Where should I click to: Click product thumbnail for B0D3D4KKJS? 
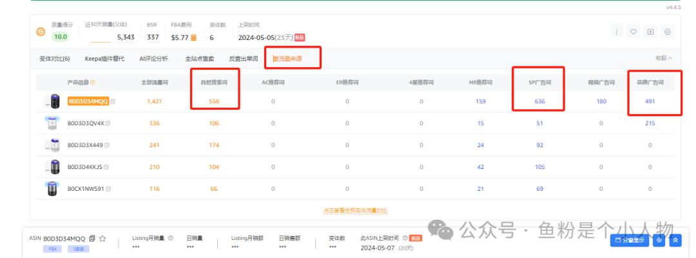coord(53,167)
